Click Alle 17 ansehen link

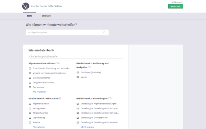pyautogui.click(x=87, y=127)
